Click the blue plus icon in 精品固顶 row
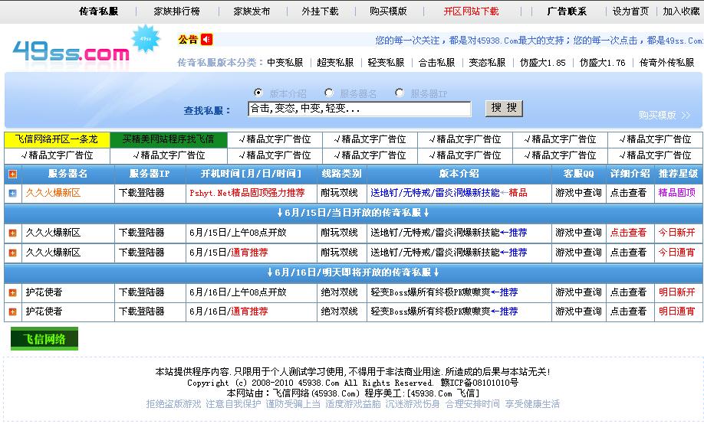 tap(12, 193)
